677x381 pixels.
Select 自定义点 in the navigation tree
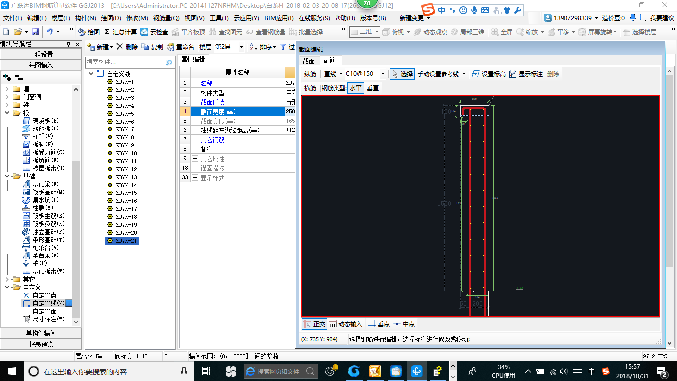point(40,295)
